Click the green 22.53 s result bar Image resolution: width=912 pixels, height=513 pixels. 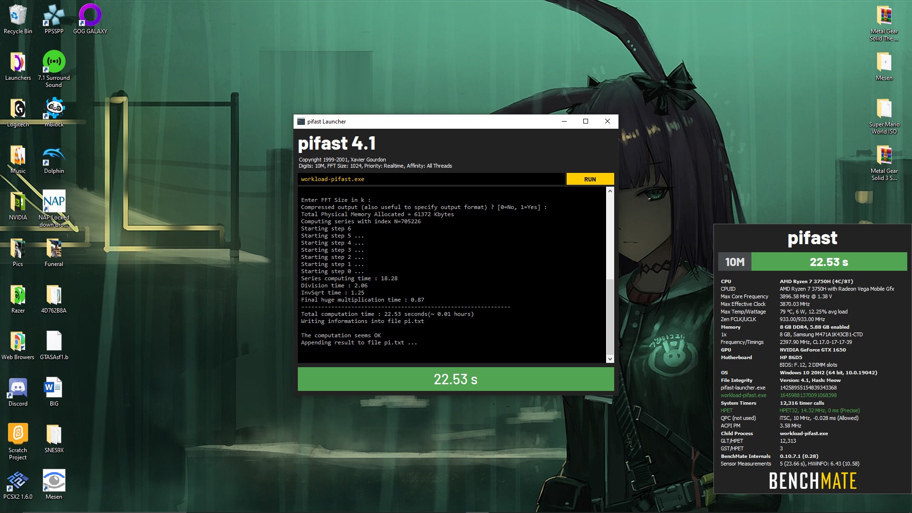click(456, 379)
